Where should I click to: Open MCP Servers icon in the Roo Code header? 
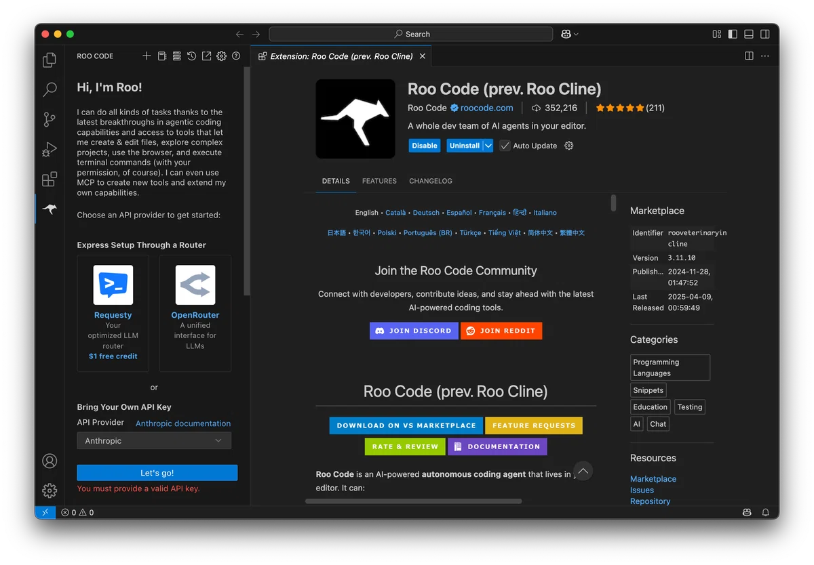pyautogui.click(x=176, y=56)
